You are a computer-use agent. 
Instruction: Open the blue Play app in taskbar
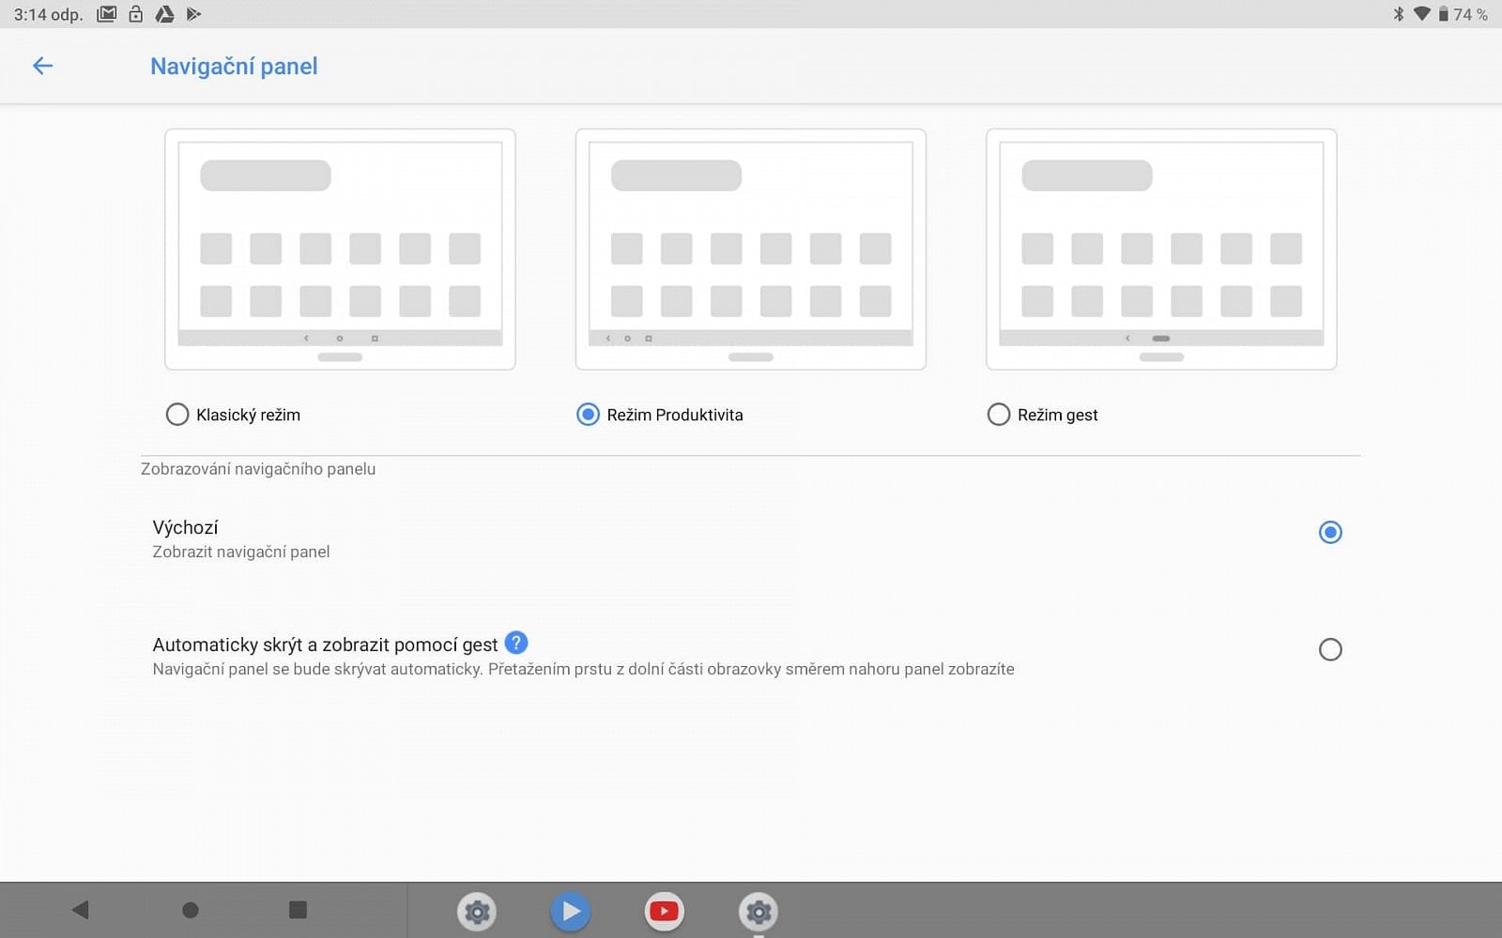coord(571,911)
